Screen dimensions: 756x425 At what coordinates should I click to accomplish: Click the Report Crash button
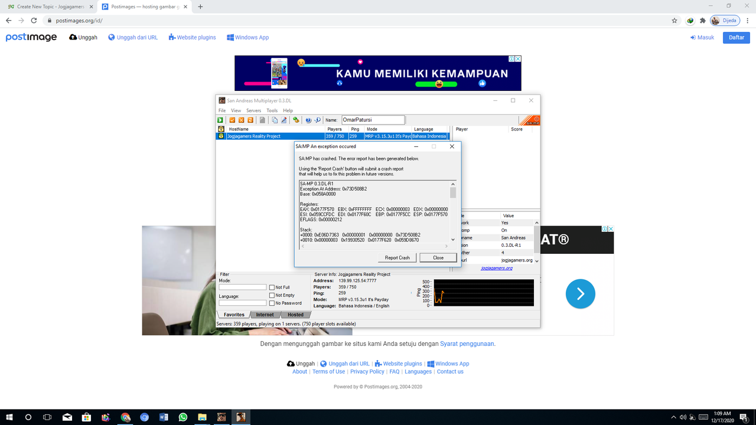(x=397, y=257)
